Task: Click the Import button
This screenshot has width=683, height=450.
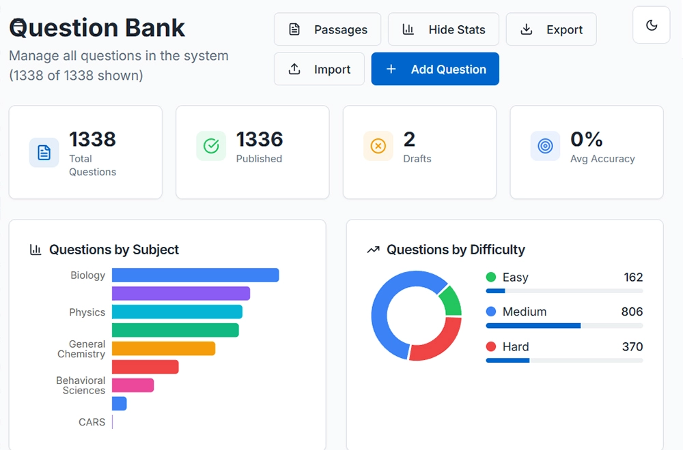Action: point(319,69)
